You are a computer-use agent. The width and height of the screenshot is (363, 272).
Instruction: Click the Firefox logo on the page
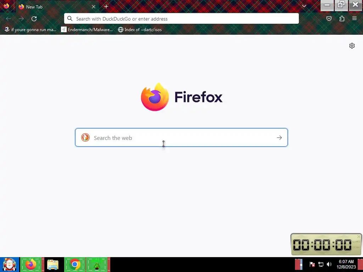(x=181, y=97)
